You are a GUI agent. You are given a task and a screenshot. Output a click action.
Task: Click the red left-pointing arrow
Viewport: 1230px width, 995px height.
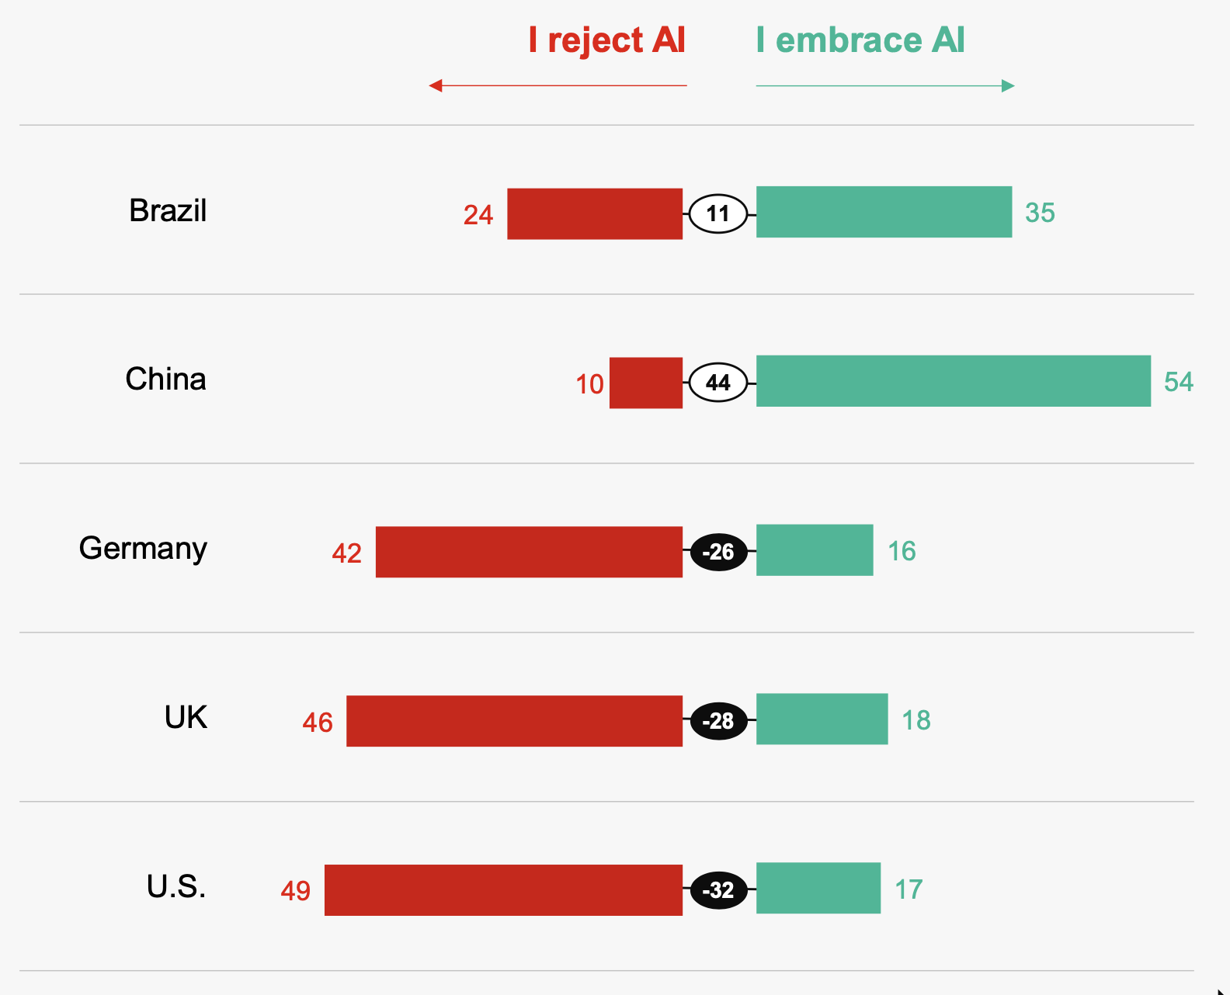point(558,85)
